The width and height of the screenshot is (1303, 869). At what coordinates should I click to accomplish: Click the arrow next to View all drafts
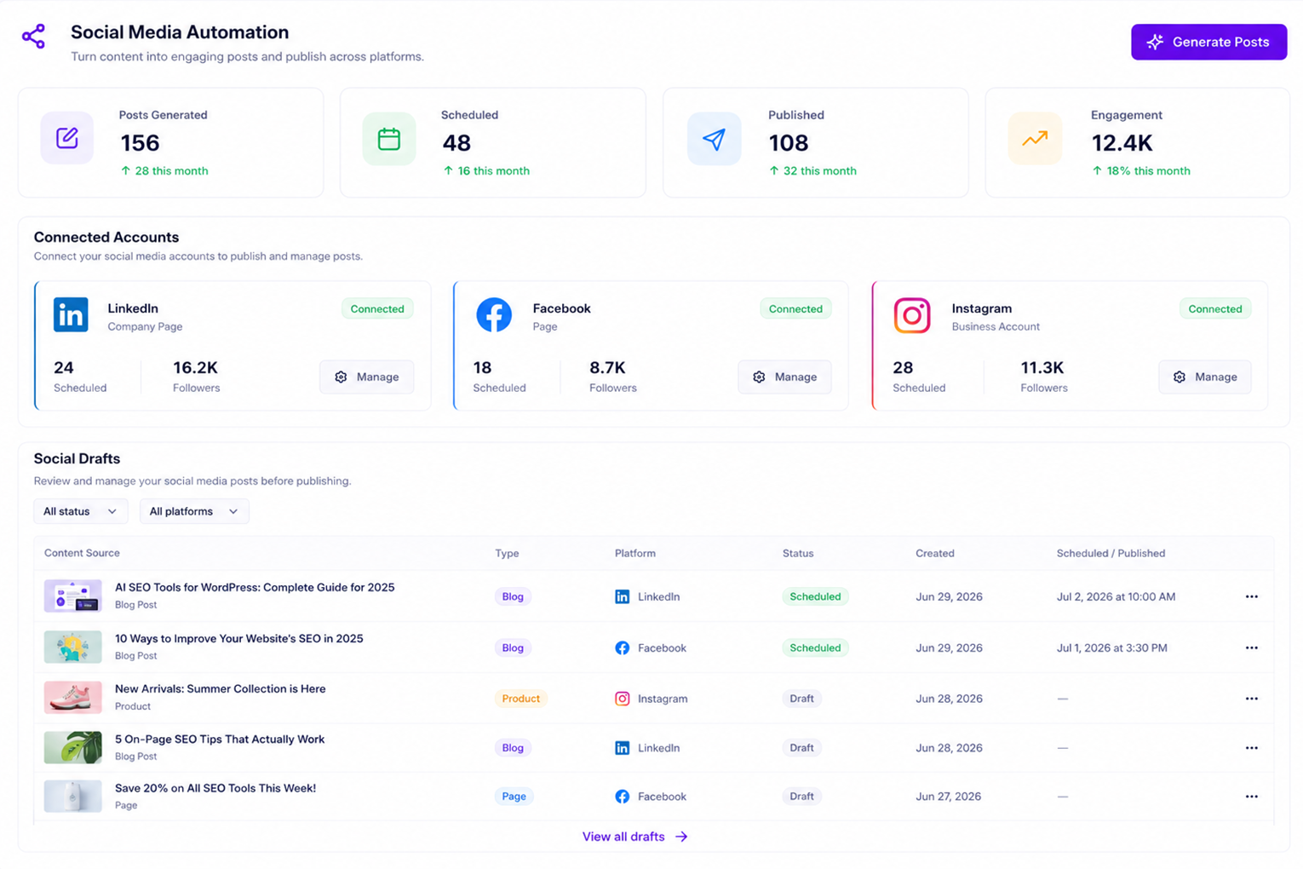coord(681,837)
